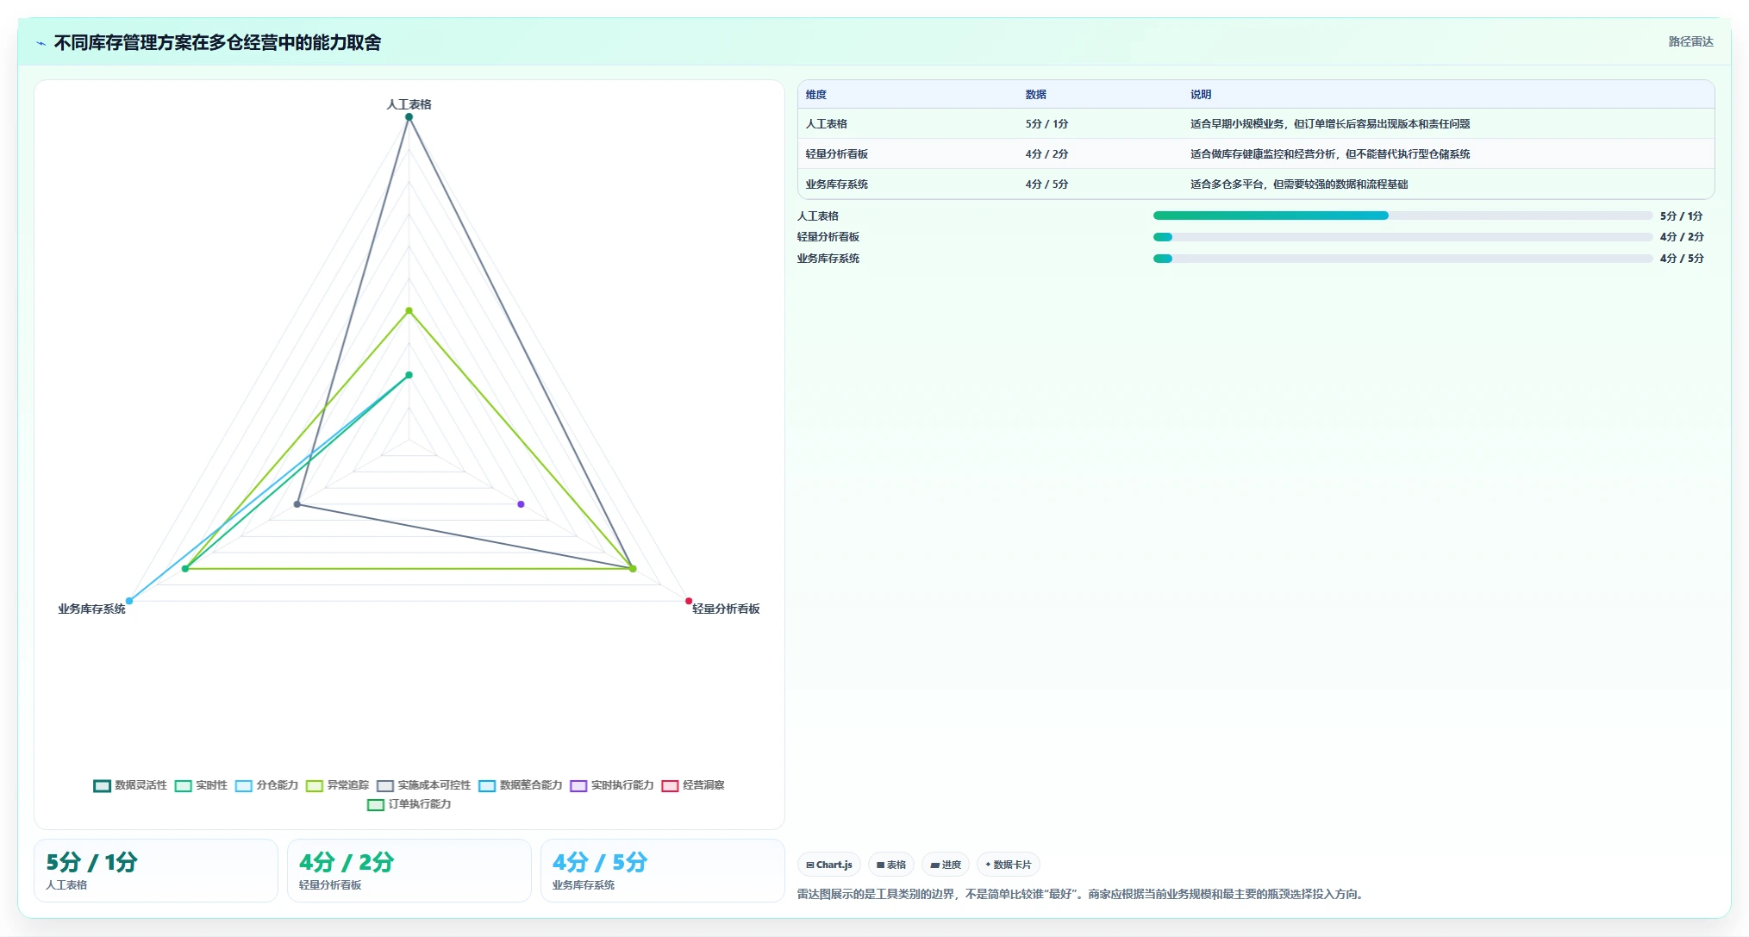Click the 4分 / 2分 value beside progress bar

click(1682, 237)
